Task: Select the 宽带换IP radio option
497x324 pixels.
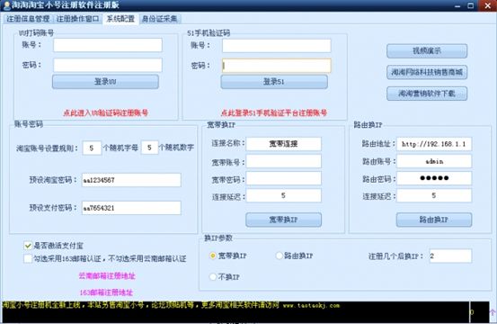Action: (213, 256)
